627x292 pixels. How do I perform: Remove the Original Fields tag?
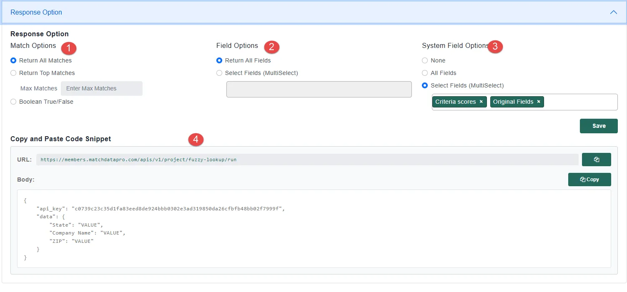539,102
